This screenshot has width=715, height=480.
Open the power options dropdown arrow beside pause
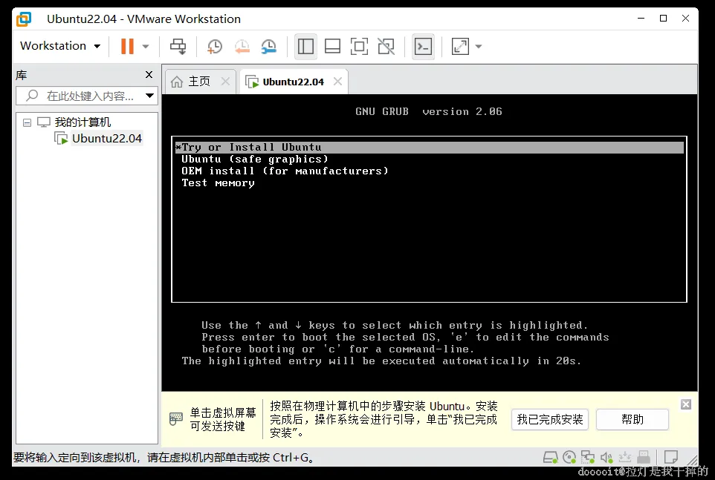(x=146, y=47)
